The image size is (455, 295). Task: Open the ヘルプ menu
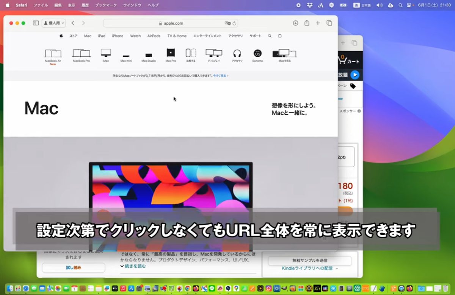point(153,5)
